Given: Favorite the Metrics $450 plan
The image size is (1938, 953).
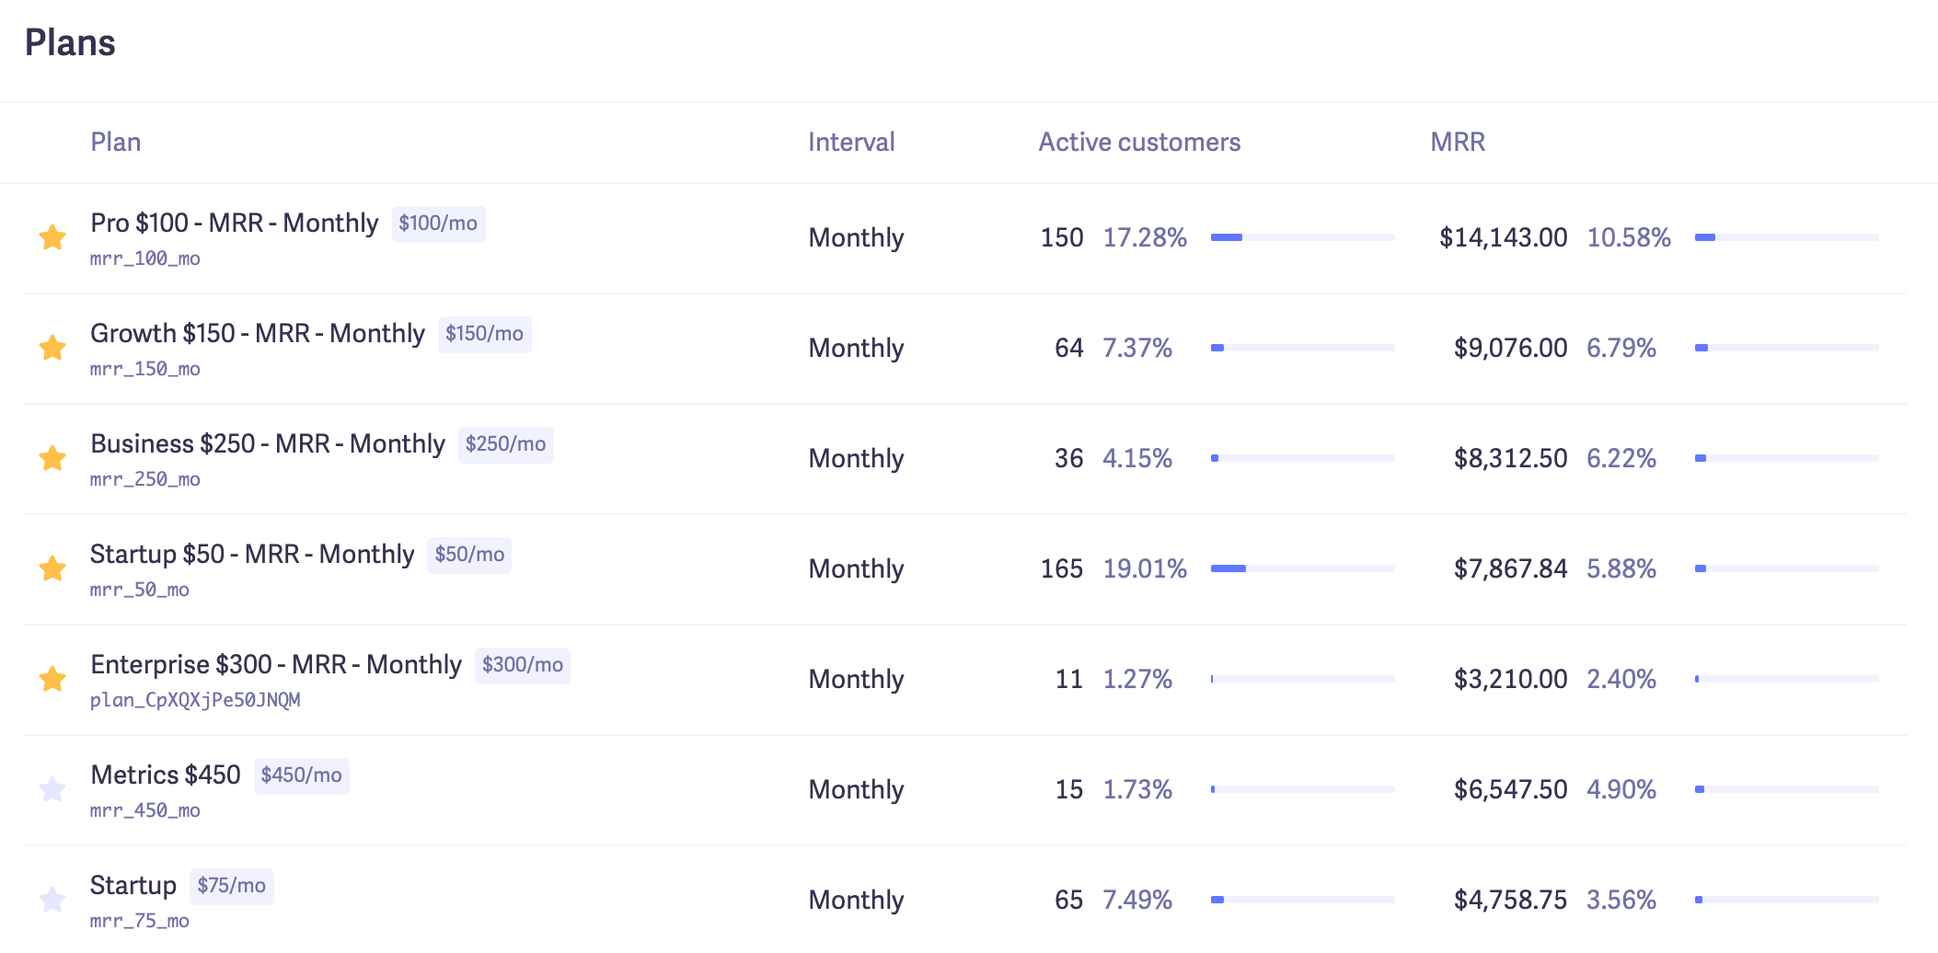Looking at the screenshot, I should (x=52, y=789).
